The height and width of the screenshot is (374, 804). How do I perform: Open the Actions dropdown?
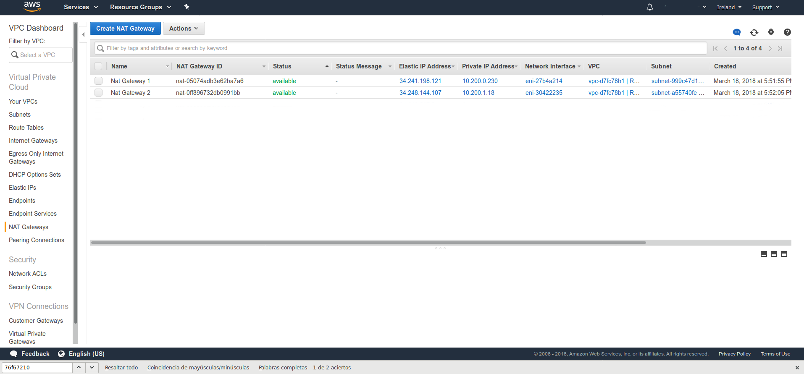[184, 29]
